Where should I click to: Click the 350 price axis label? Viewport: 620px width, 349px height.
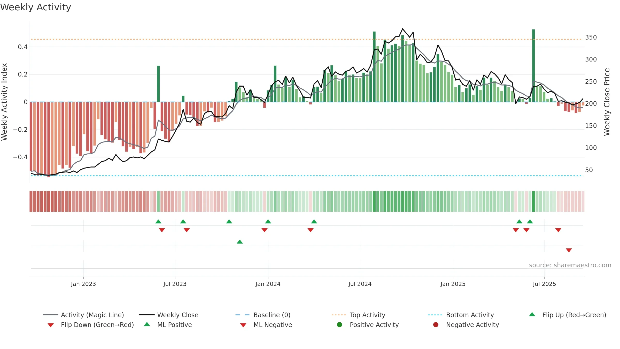(x=591, y=37)
